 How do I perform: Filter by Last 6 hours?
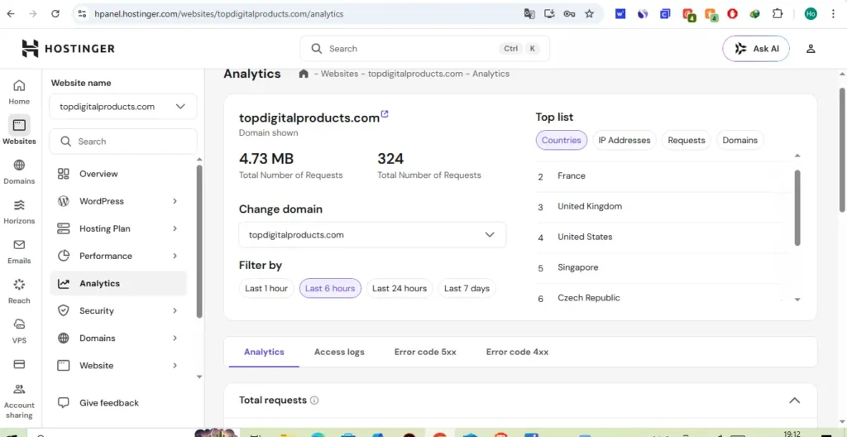(x=330, y=288)
